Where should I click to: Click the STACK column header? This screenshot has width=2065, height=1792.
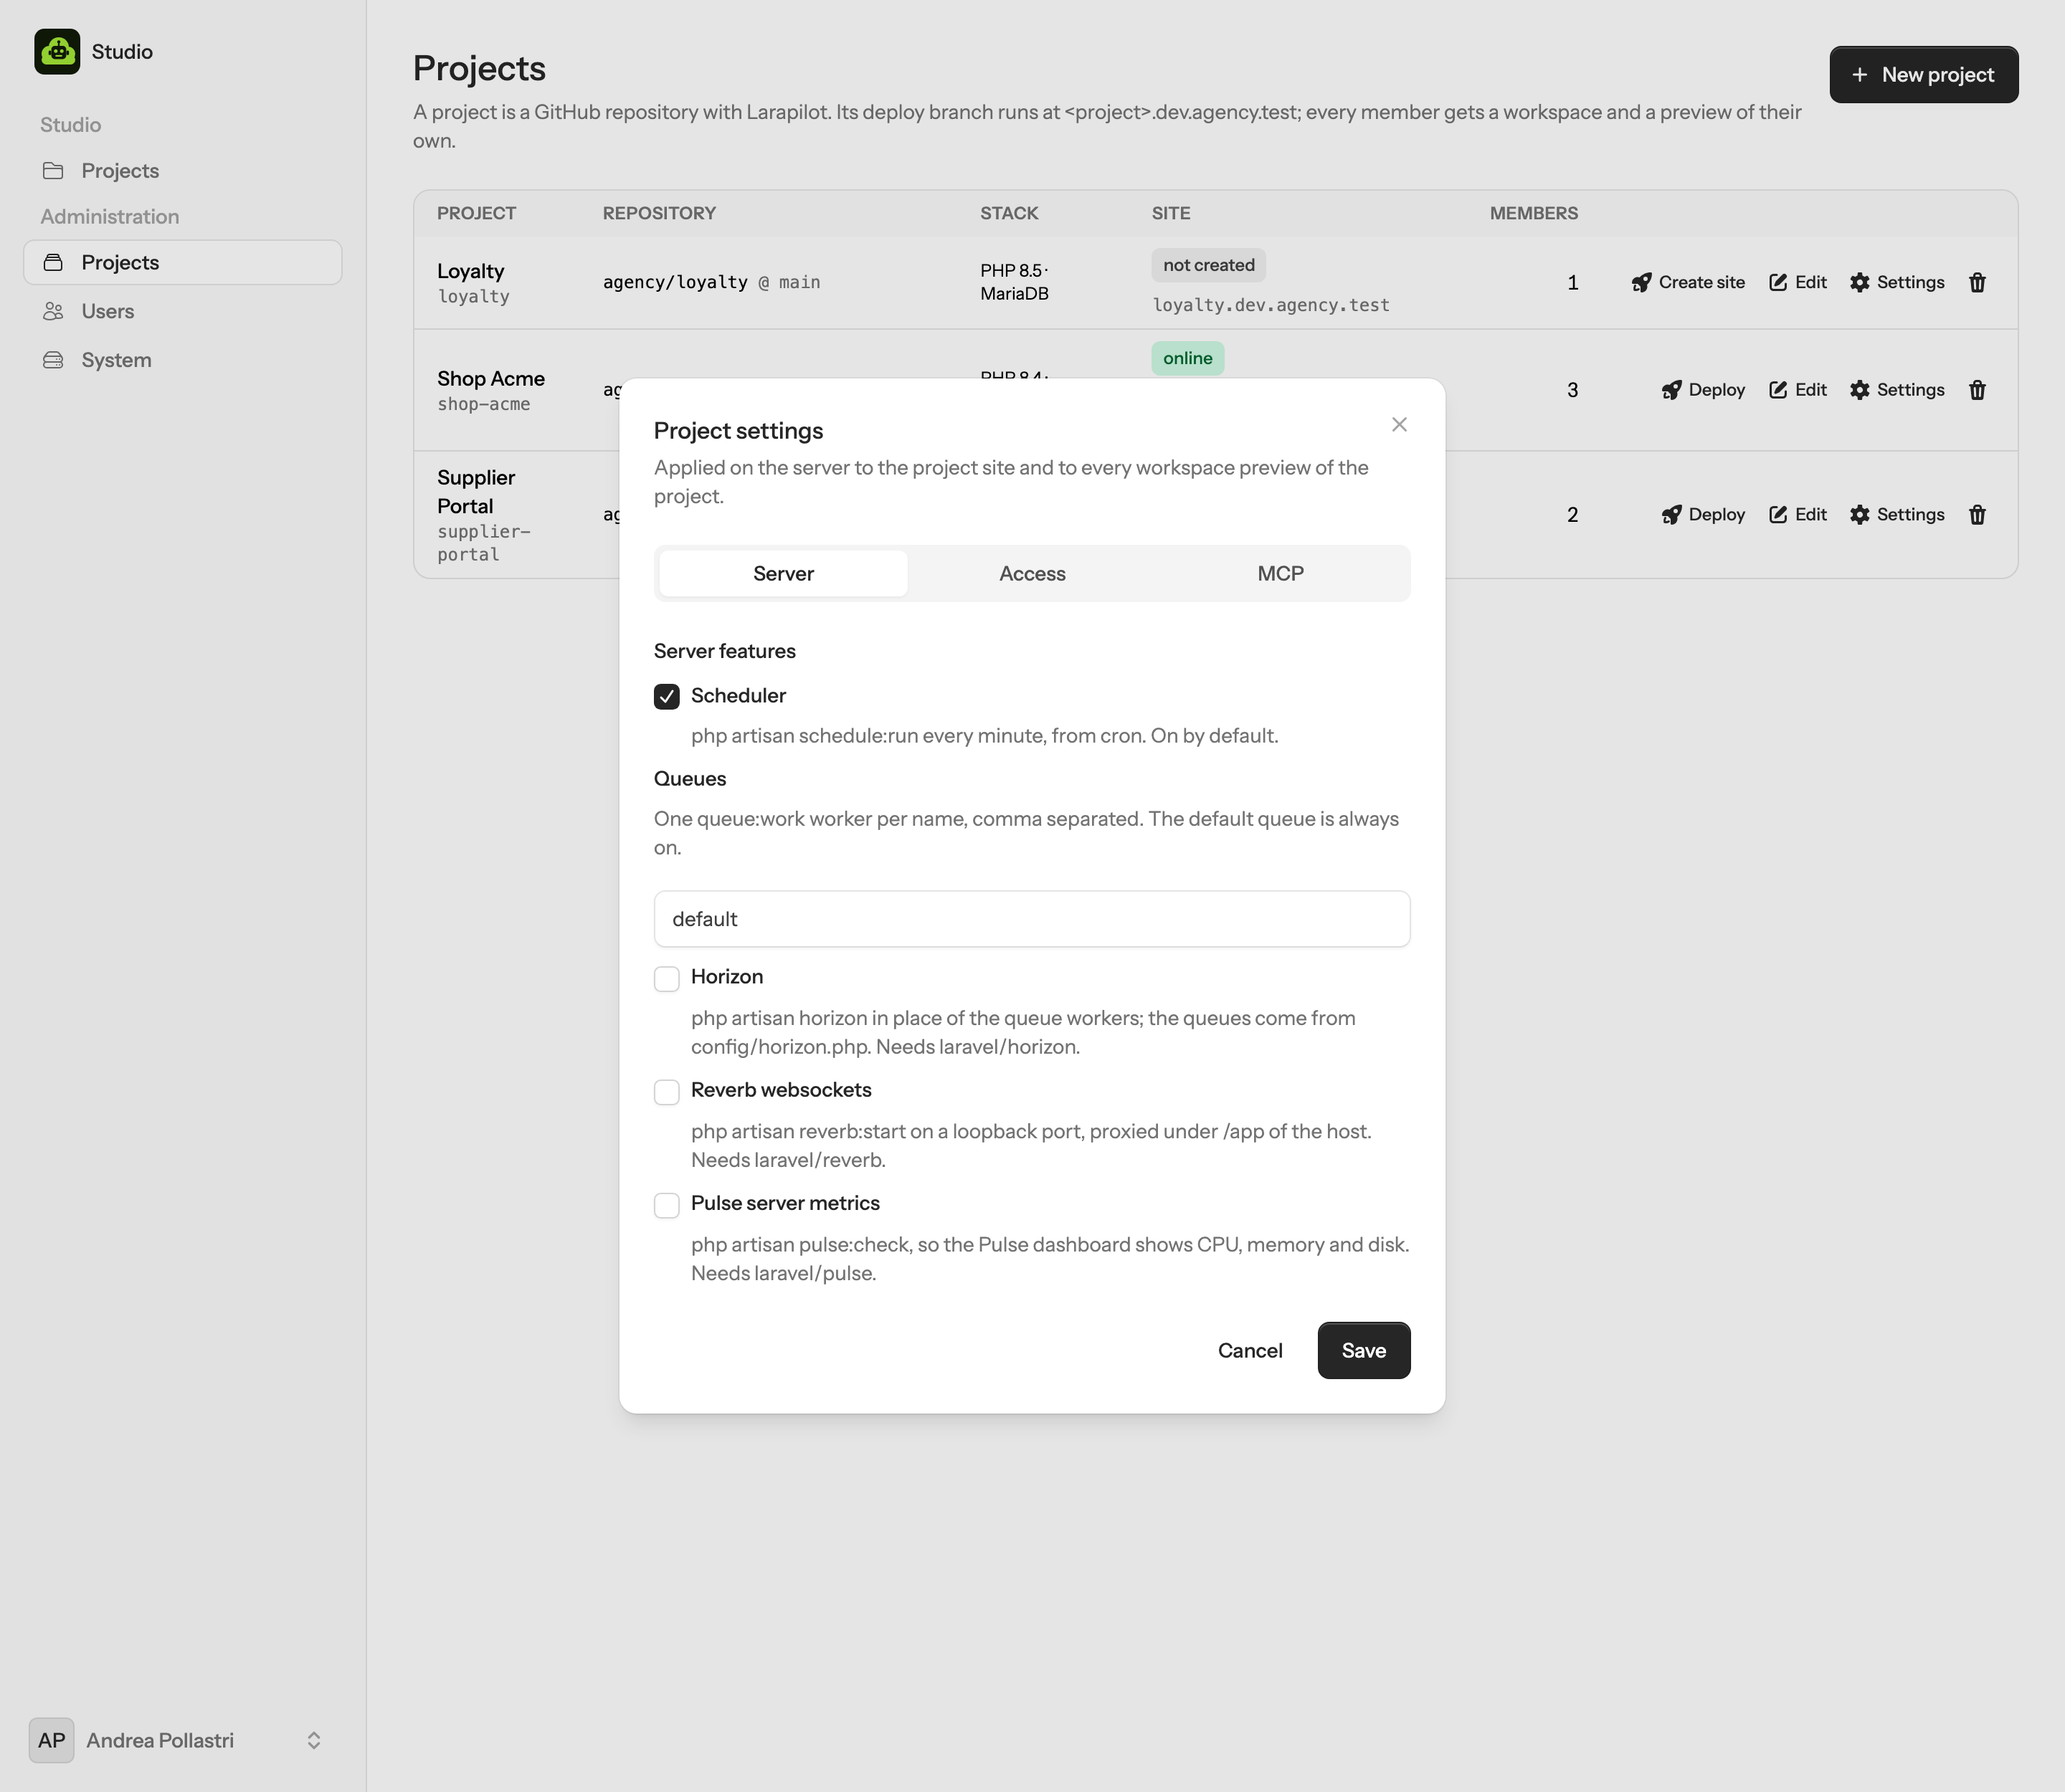[1009, 213]
